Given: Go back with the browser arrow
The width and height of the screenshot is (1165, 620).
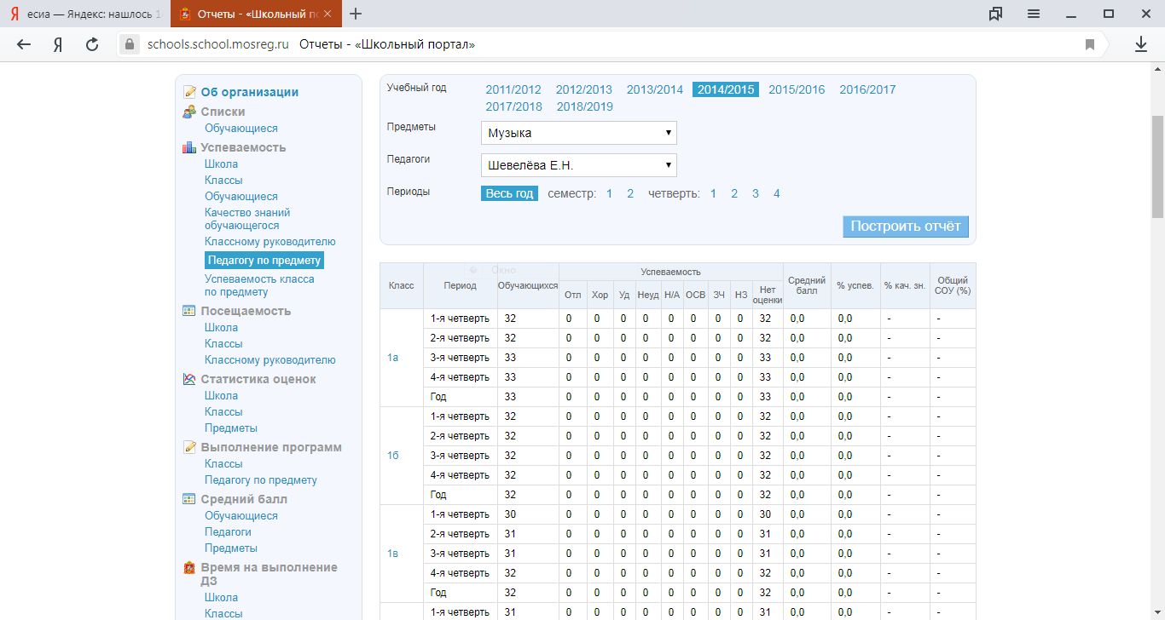Looking at the screenshot, I should click(x=24, y=44).
